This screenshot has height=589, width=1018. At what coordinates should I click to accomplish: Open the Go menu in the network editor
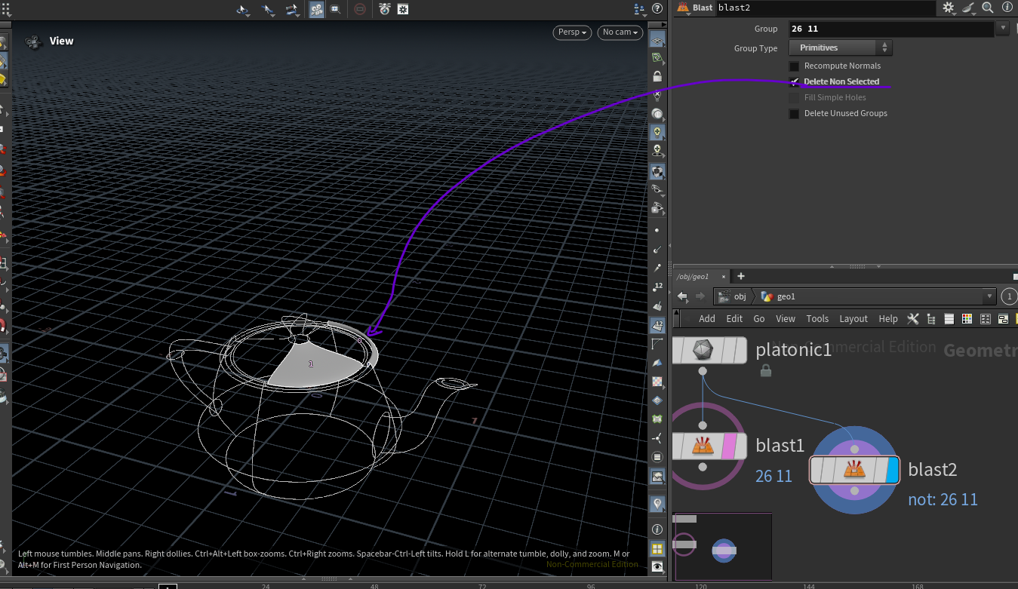tap(759, 318)
